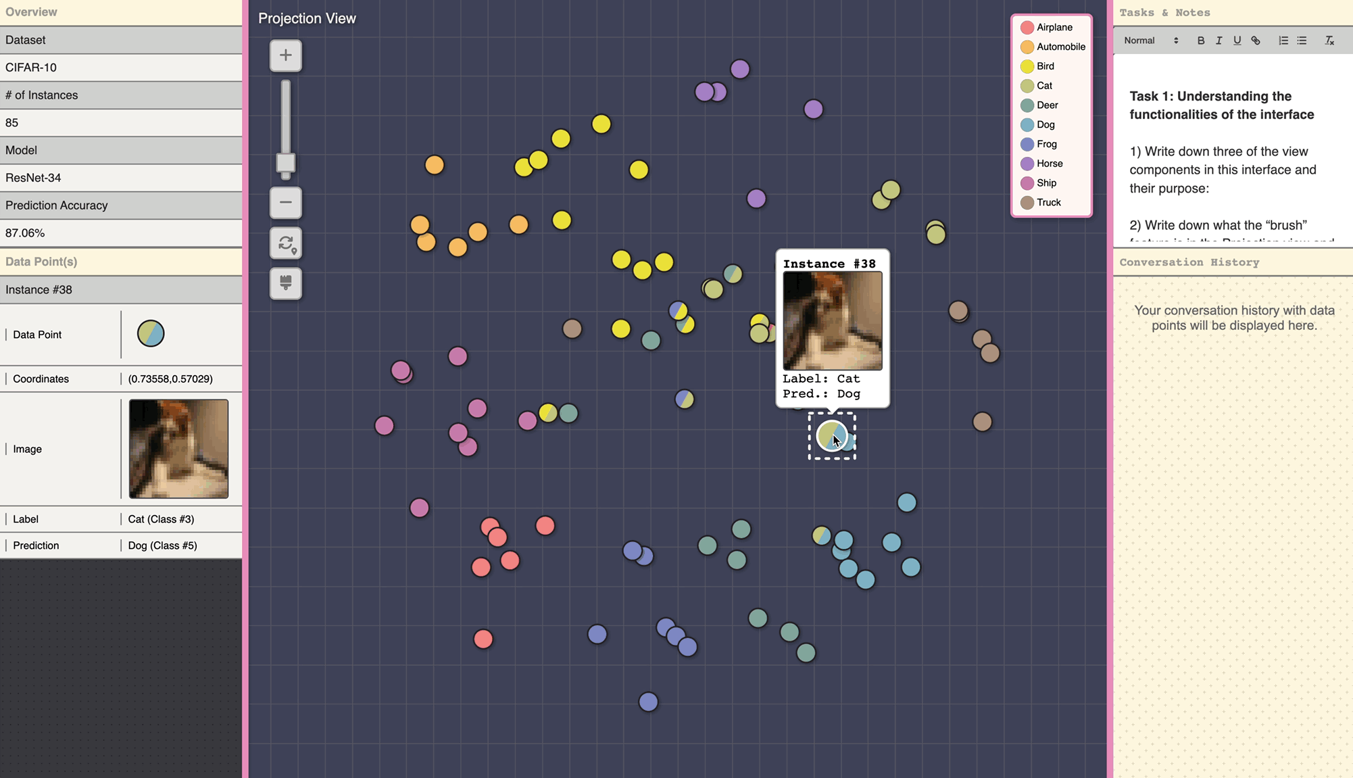
Task: Collapse the Data Point(s) section header
Action: 121,262
